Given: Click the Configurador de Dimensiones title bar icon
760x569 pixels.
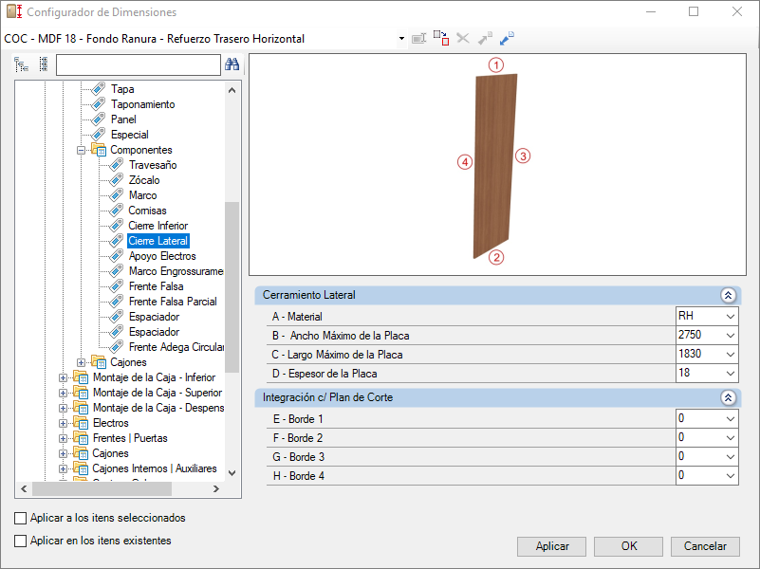Looking at the screenshot, I should click(x=14, y=11).
